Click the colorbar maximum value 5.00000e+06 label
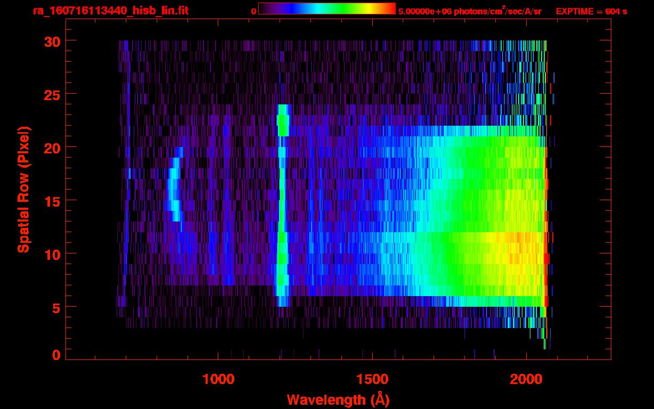 pos(469,11)
